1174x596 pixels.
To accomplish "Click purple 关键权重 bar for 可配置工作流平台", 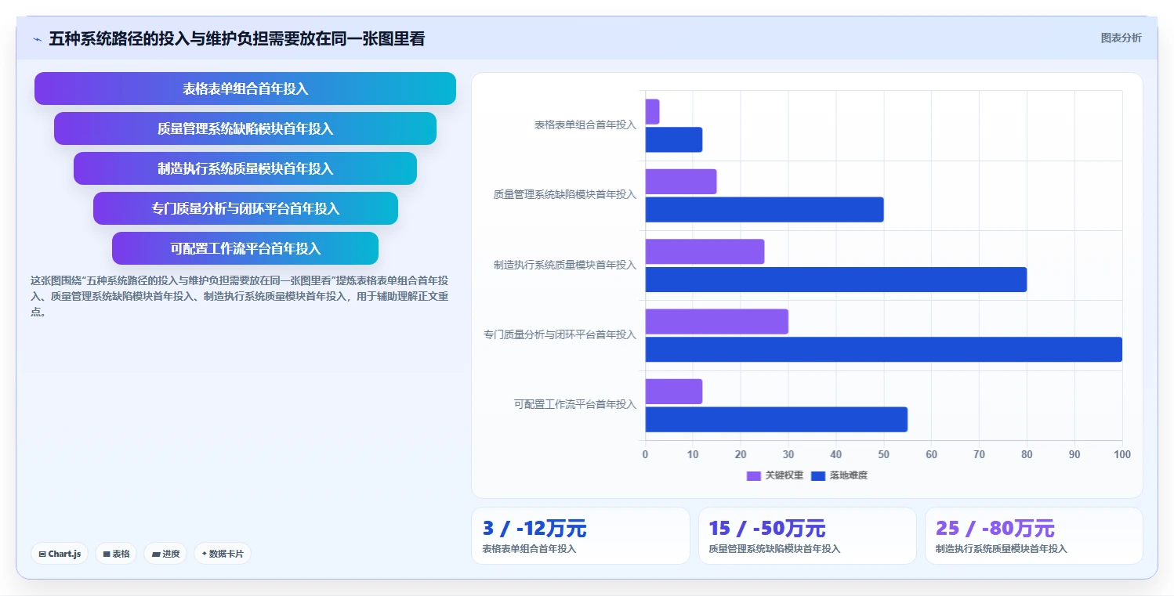I will click(674, 392).
